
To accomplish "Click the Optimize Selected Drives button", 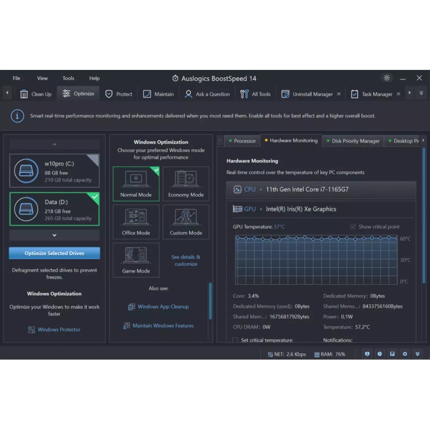I will tap(54, 253).
